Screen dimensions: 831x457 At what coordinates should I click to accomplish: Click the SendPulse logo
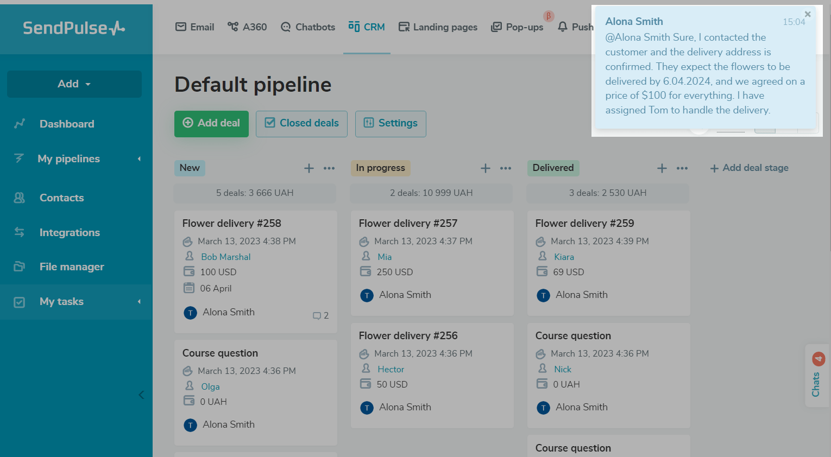pos(74,28)
